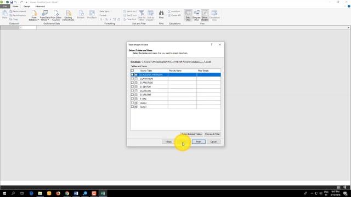Click the Save icon in title bar
Image resolution: width=351 pixels, height=197 pixels.
12,2
